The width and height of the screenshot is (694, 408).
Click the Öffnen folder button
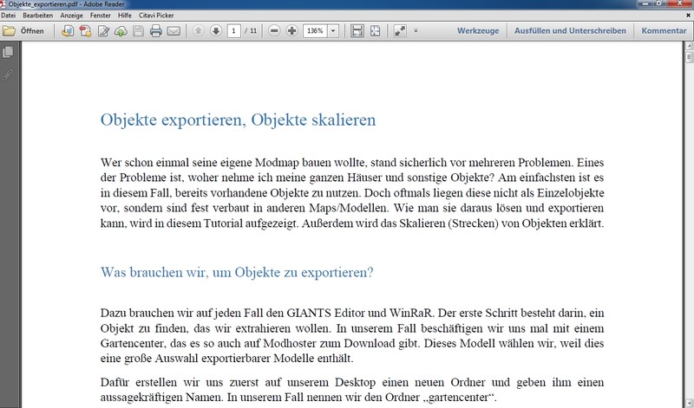click(24, 31)
